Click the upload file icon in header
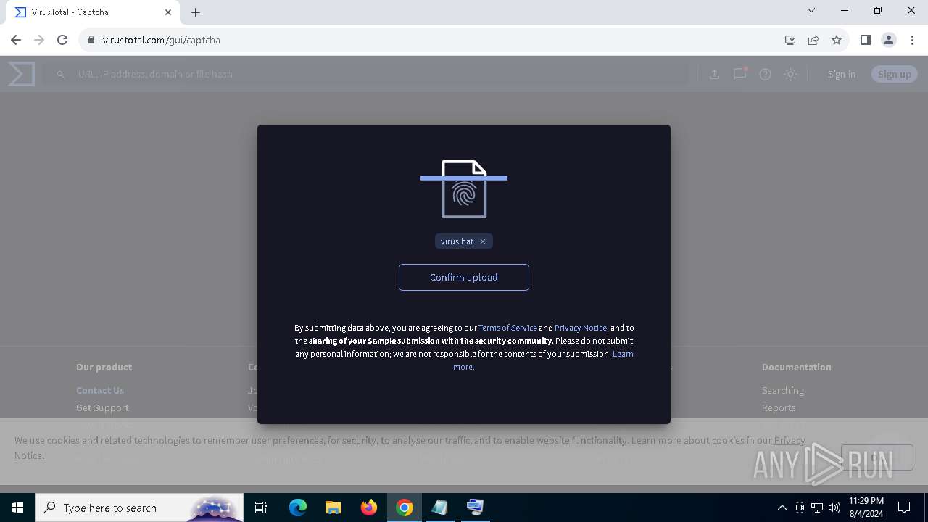This screenshot has width=928, height=522. coord(714,74)
